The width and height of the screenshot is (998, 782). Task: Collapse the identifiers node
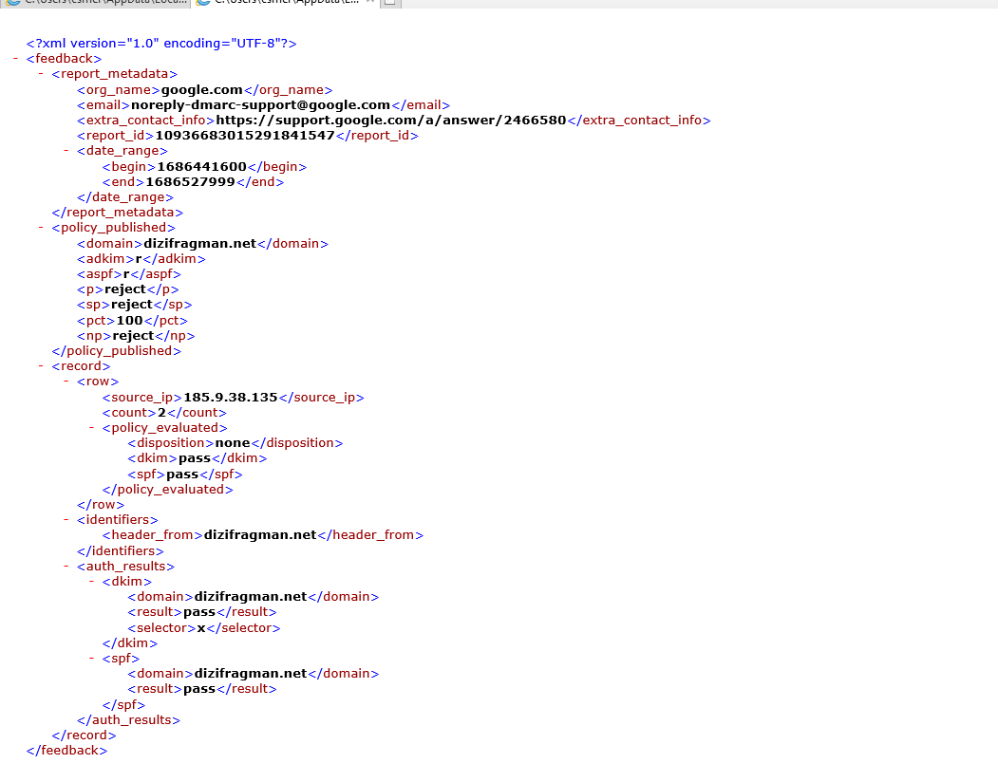[x=66, y=520]
